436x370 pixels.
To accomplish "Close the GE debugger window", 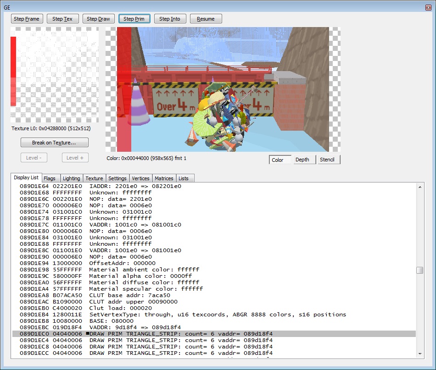I will coord(428,8).
